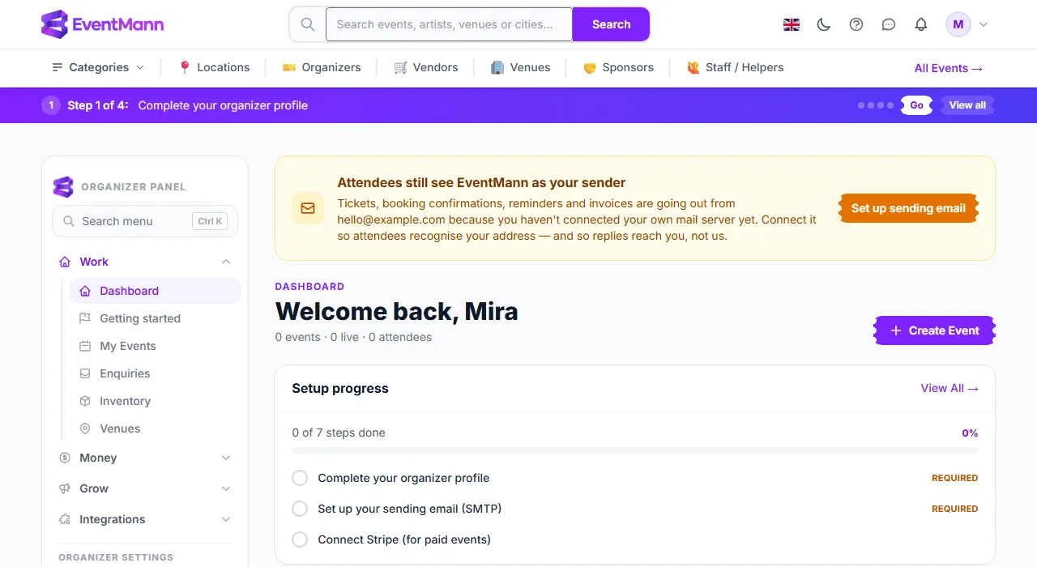Click the Organizer Panel logo icon
This screenshot has height=567, width=1037.
click(x=62, y=186)
